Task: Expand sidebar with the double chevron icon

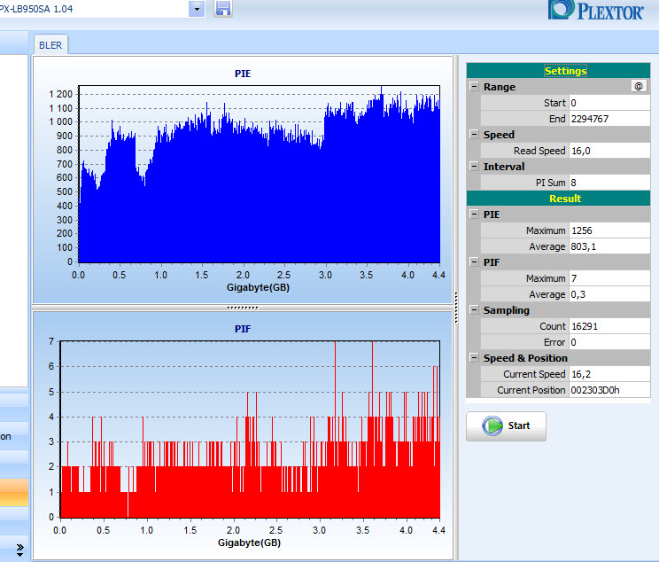Action: (19, 550)
